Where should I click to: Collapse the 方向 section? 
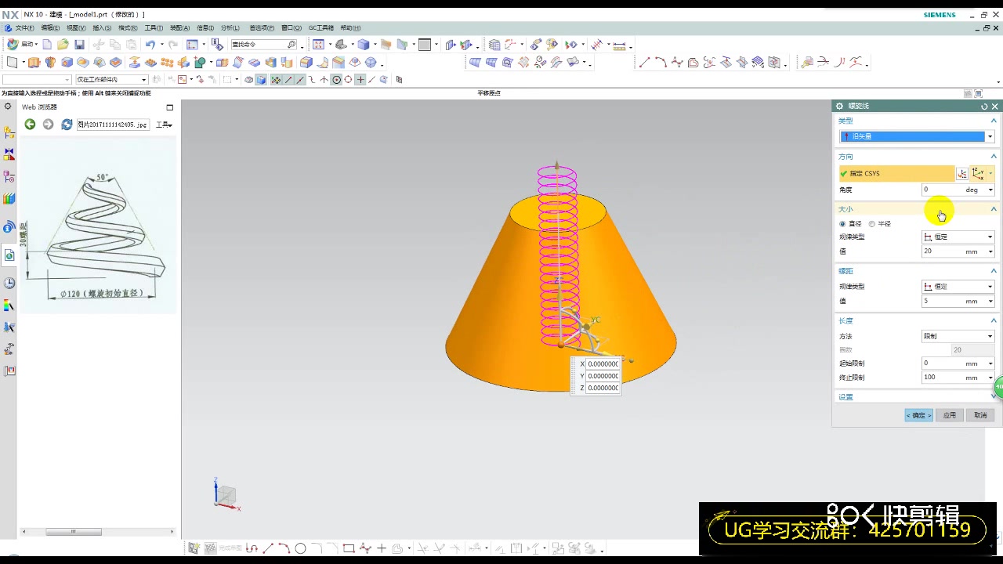[x=994, y=157]
